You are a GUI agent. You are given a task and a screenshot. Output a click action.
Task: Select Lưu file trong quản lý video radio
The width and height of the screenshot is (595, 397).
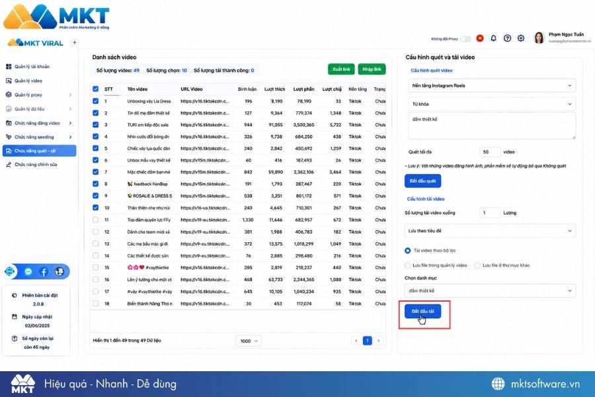[408, 265]
